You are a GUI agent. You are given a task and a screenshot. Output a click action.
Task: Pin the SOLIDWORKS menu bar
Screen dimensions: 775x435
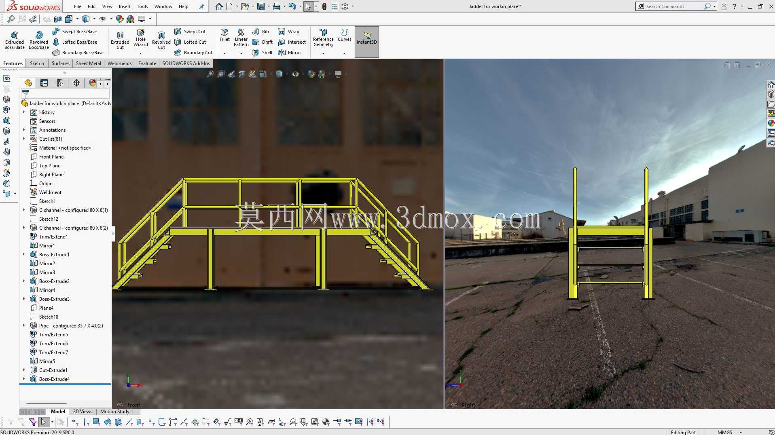(x=201, y=6)
